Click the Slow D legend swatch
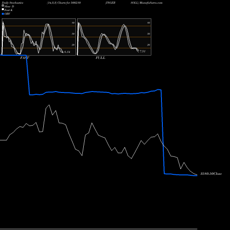The image size is (230, 230). 3,6
